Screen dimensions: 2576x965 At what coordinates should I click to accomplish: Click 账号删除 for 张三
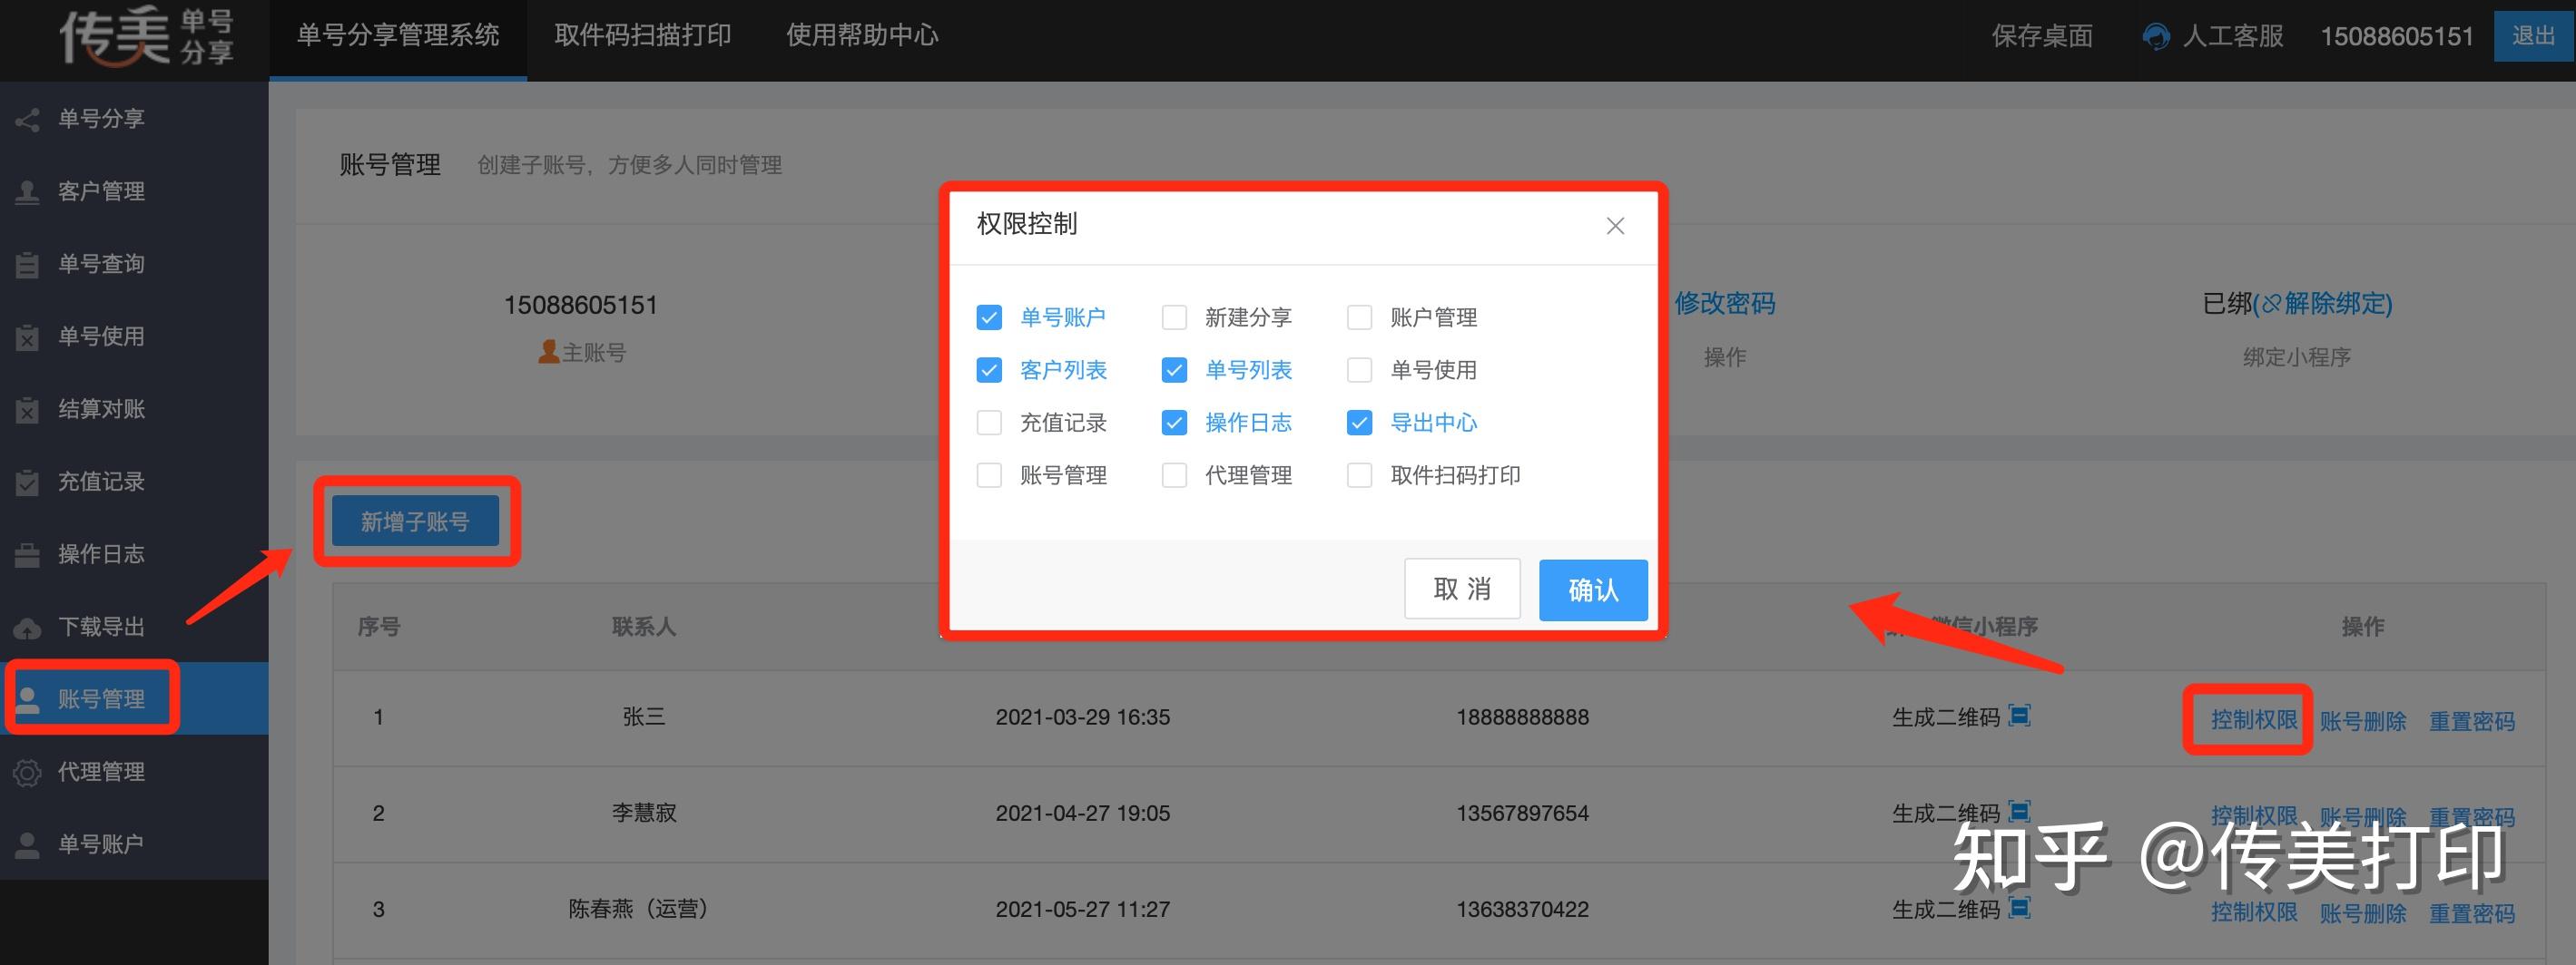click(x=2363, y=721)
